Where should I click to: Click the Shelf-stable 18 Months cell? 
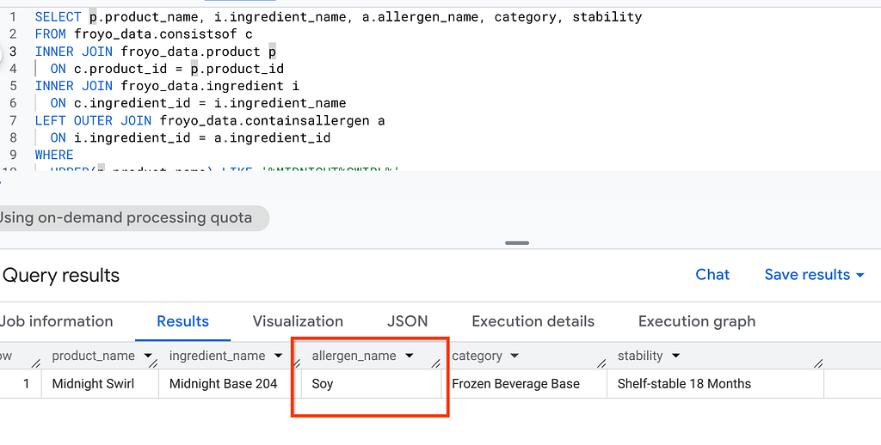[715, 384]
